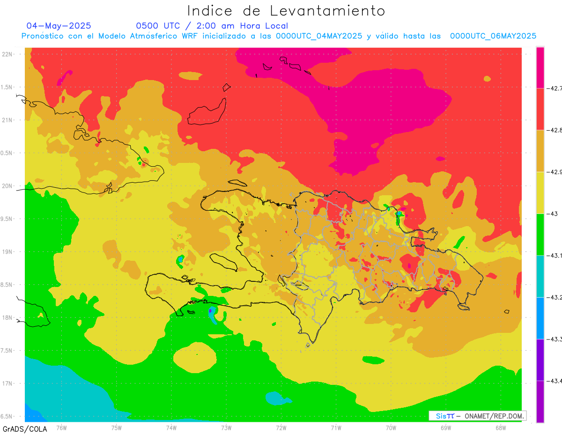Click the '-43.3' color scale value

[x=555, y=339]
